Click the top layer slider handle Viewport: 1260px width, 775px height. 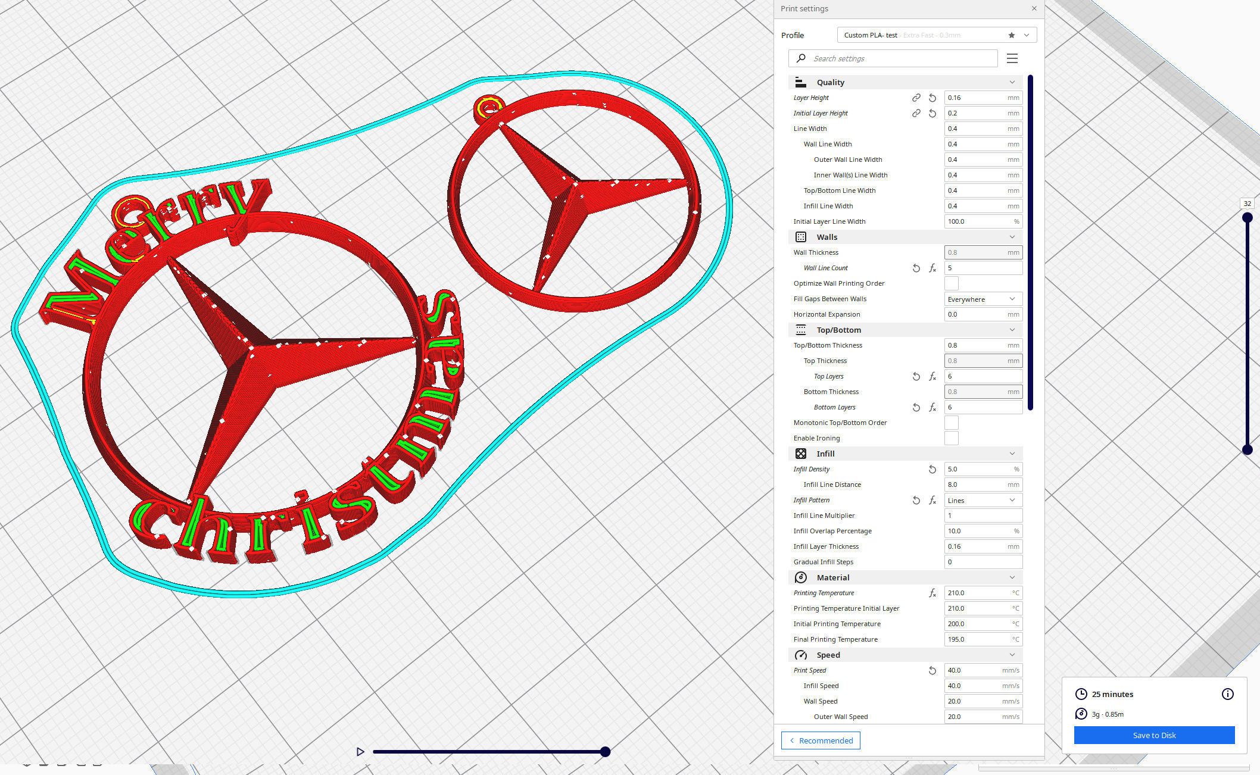[1247, 218]
